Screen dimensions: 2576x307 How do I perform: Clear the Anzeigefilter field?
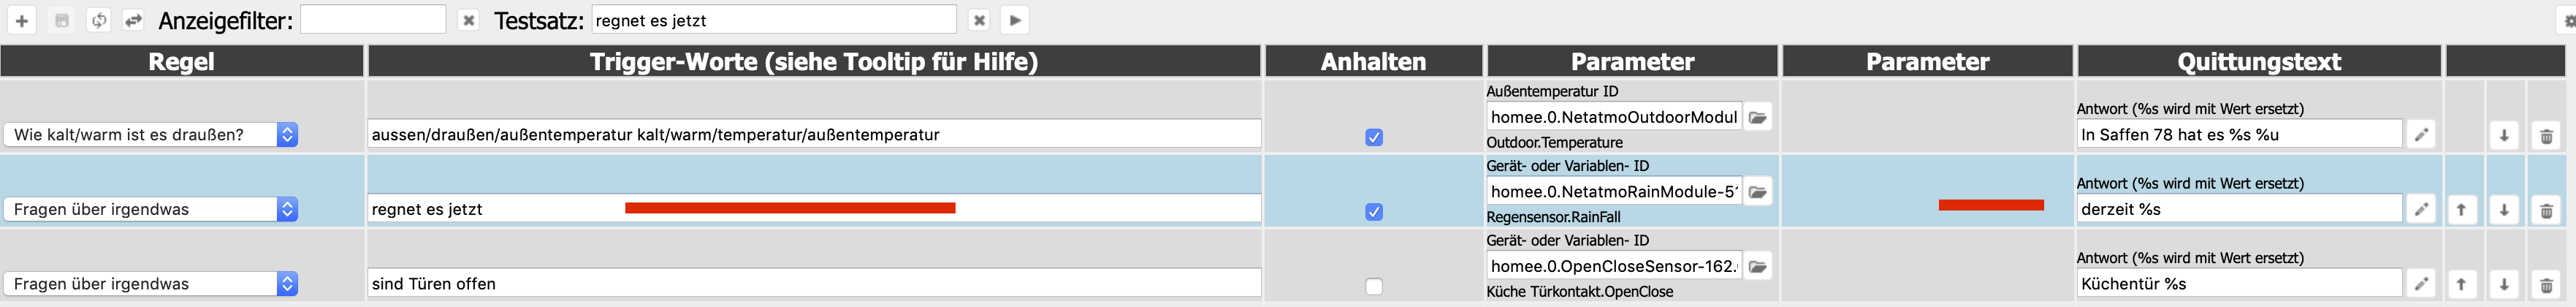(x=468, y=20)
